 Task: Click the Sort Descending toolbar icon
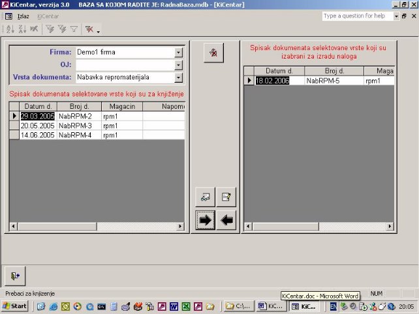pyautogui.click(x=21, y=29)
